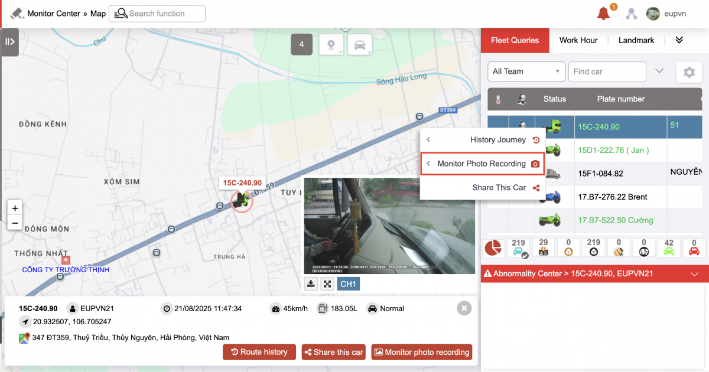Open the dashcam photo thumbnail
Screen dimensions: 709x372
[x=389, y=226]
